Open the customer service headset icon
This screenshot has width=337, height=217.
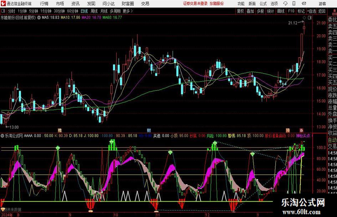285,4
